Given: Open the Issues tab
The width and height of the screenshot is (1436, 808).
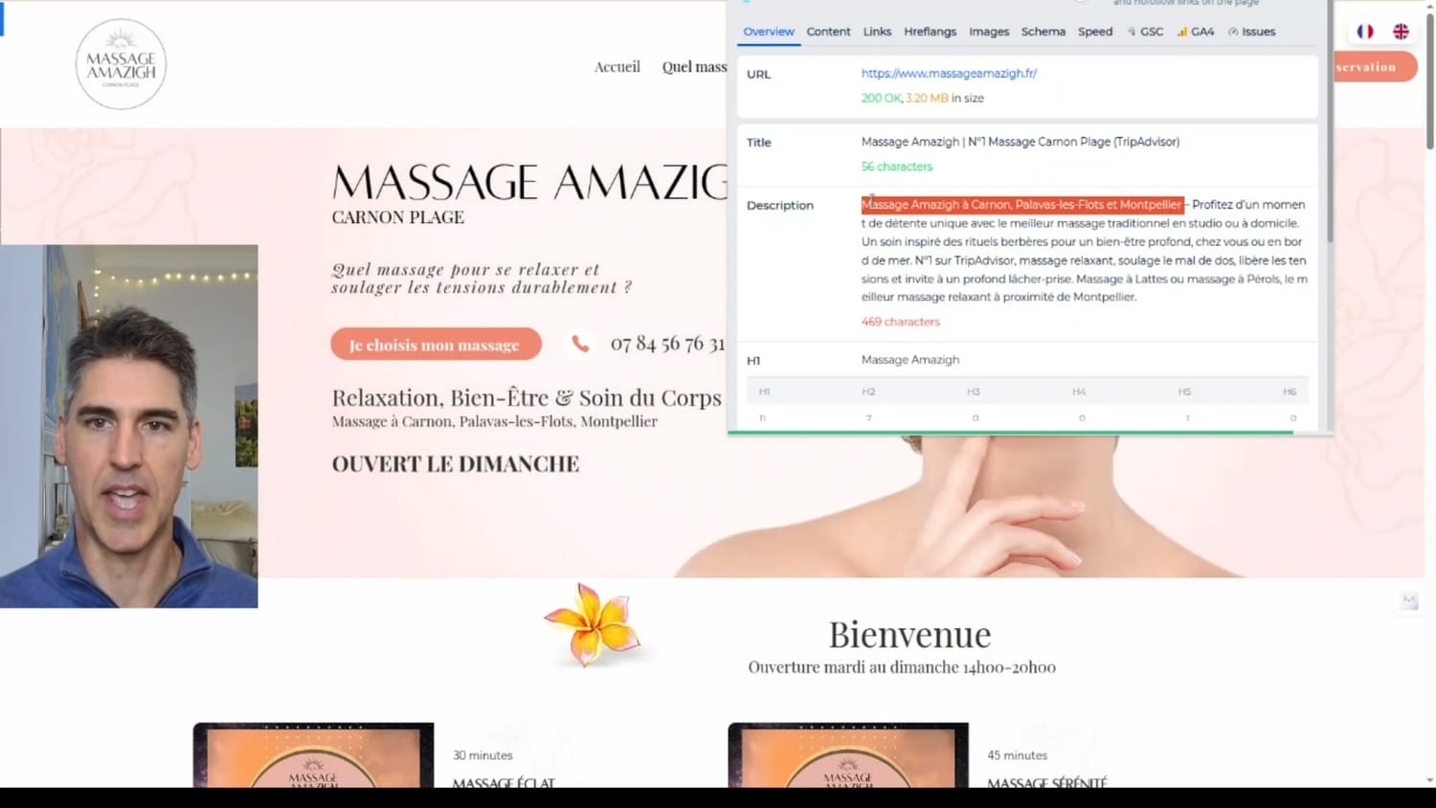Looking at the screenshot, I should click(1252, 32).
